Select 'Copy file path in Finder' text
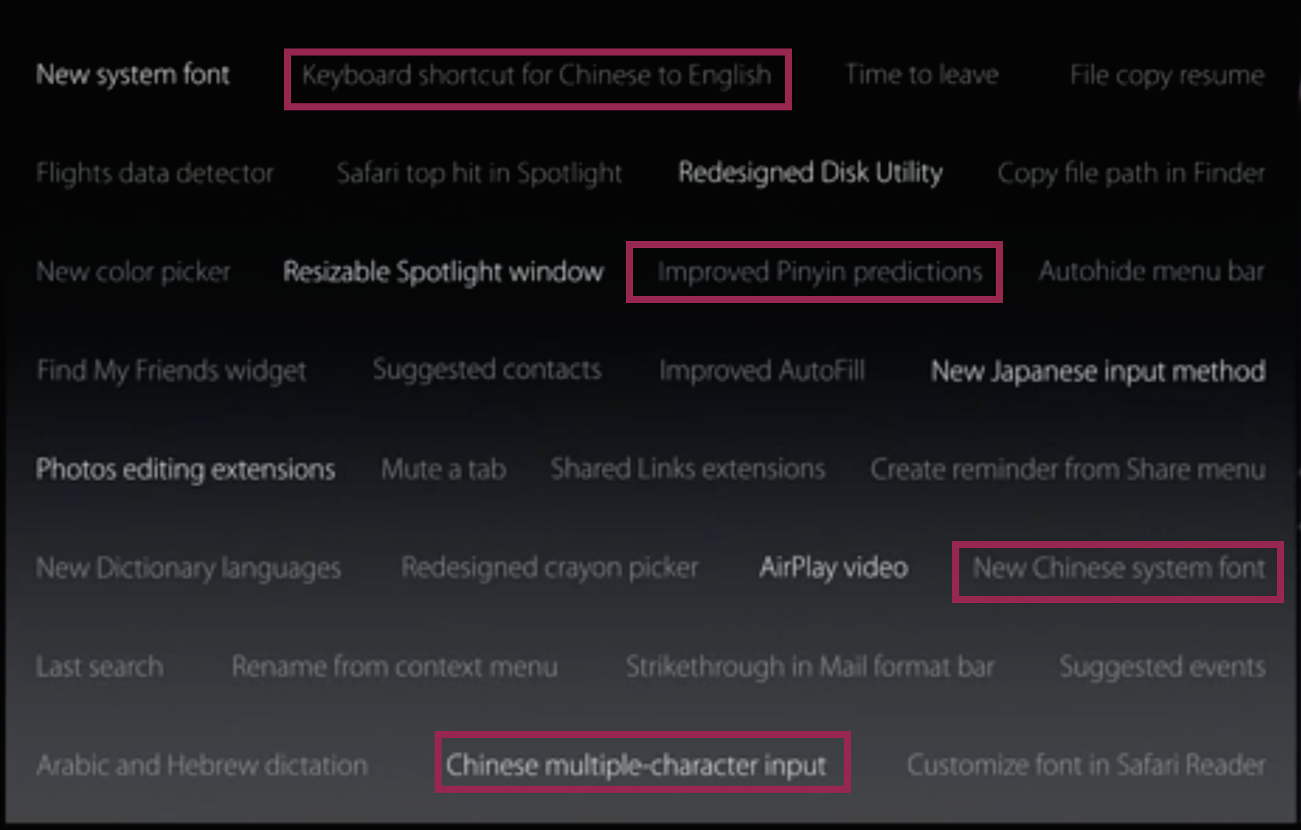The width and height of the screenshot is (1301, 830). tap(1131, 173)
